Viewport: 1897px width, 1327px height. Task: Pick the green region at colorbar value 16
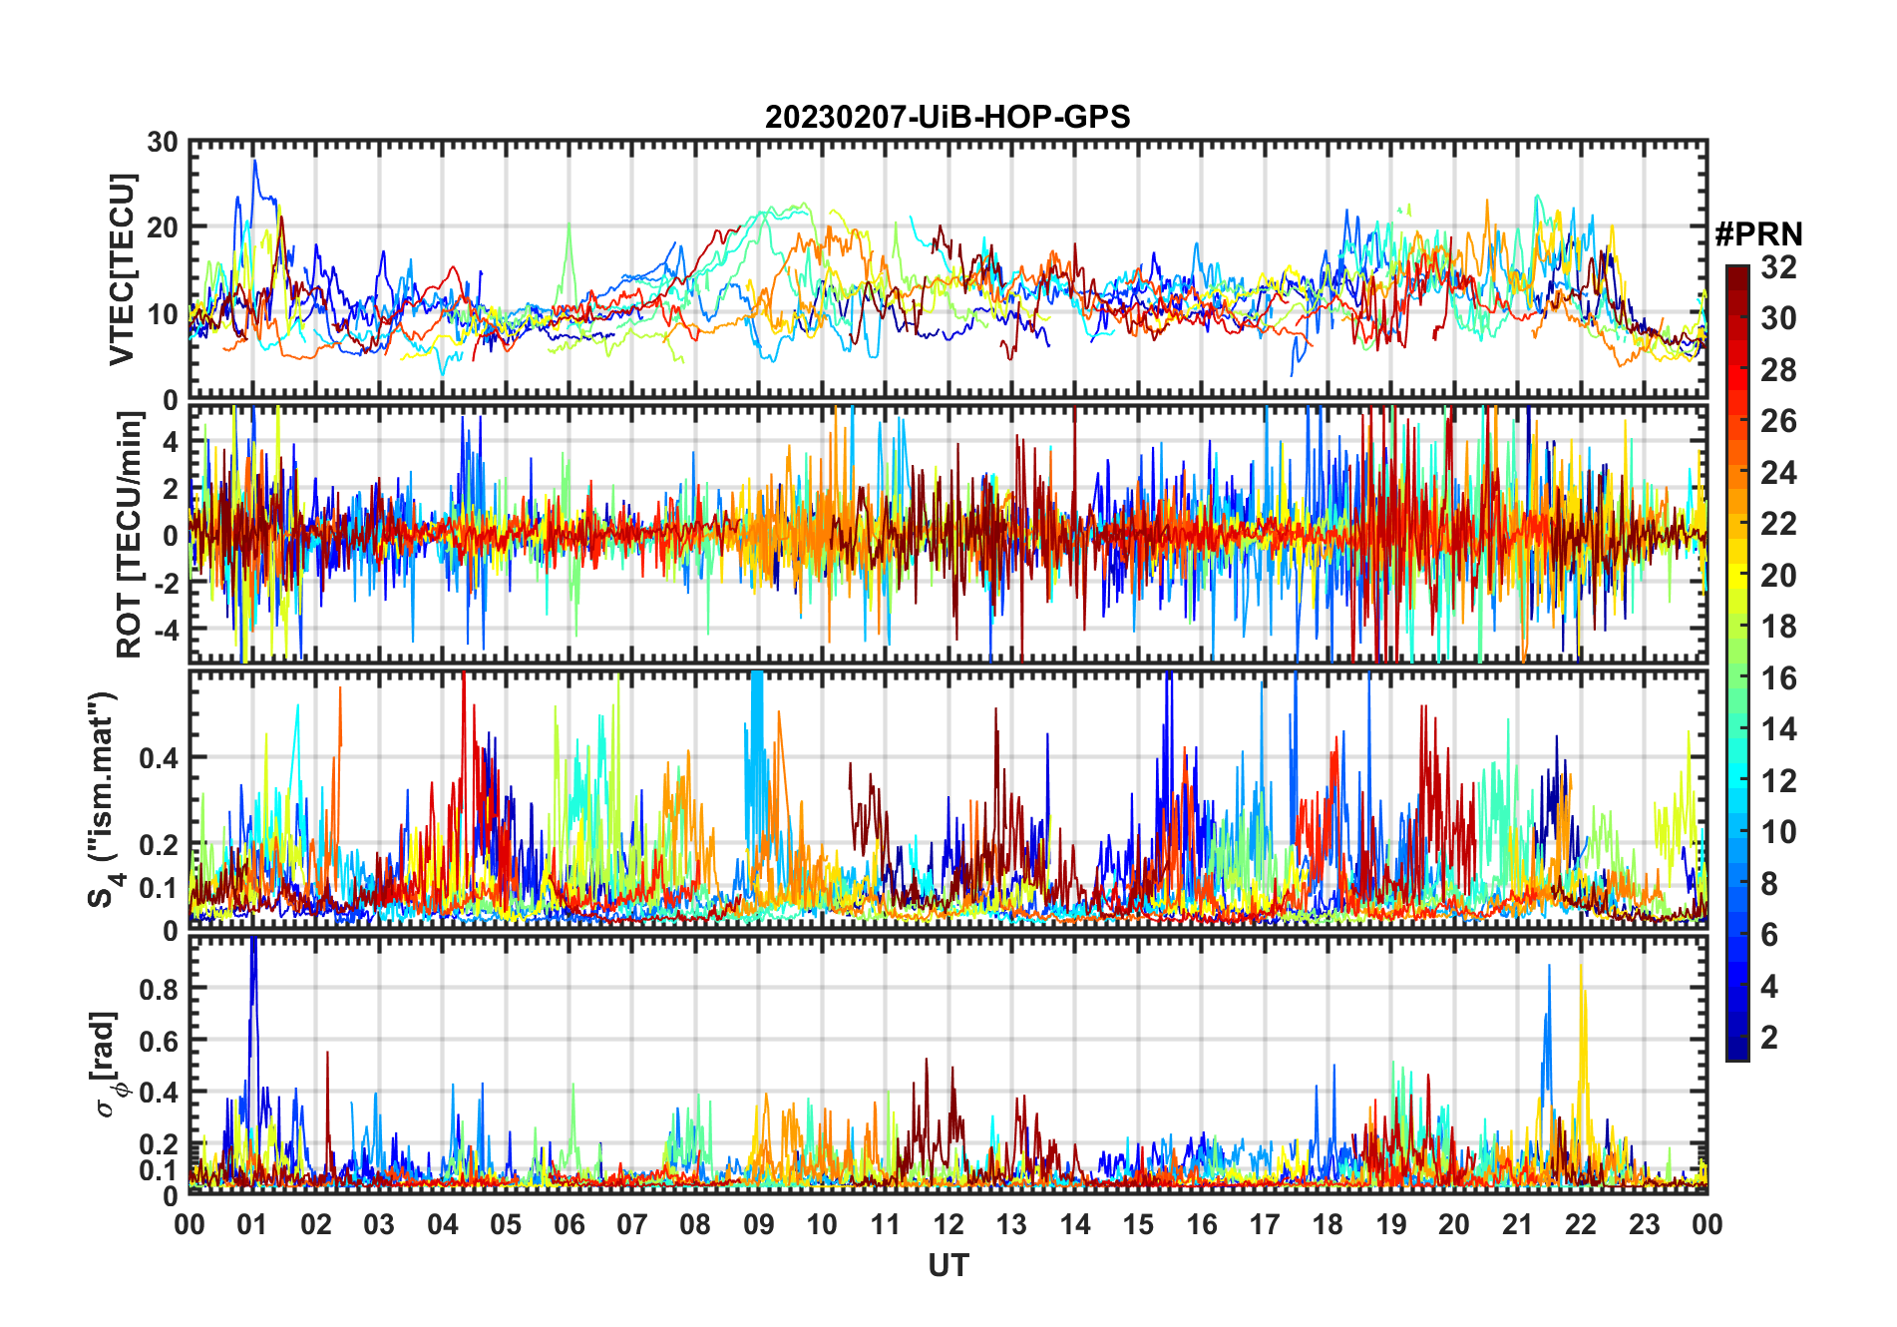pos(1737,678)
